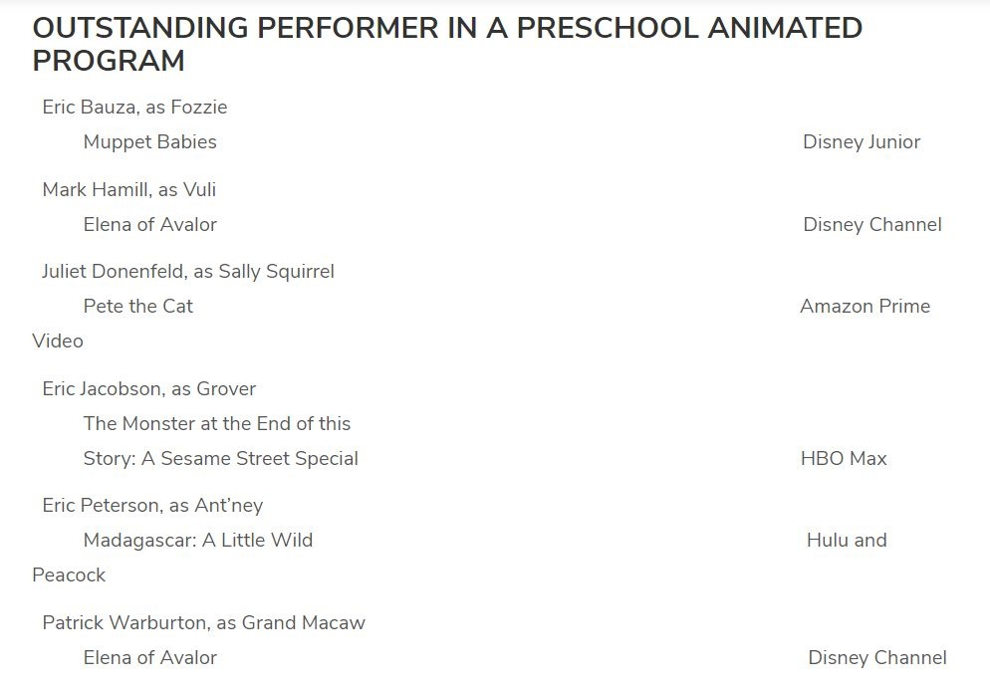Screen dimensions: 990x688
Task: Click Elena of Avalor under Patrick Warburton
Action: click(149, 657)
